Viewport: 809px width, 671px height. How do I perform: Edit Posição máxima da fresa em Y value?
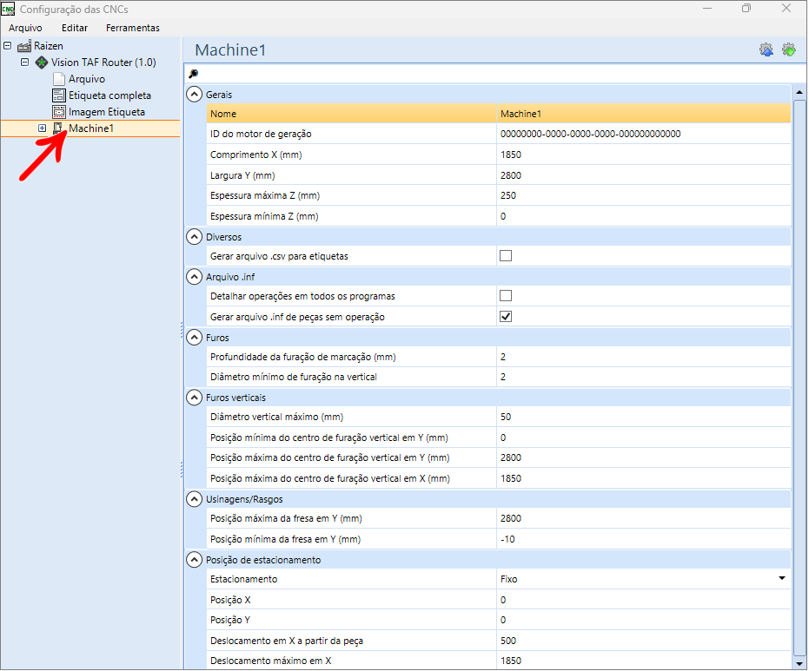click(x=643, y=518)
